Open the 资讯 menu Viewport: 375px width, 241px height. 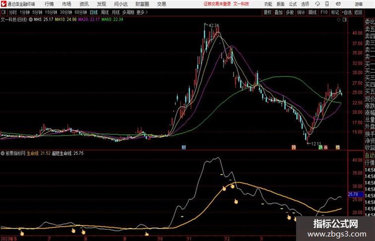click(x=84, y=4)
